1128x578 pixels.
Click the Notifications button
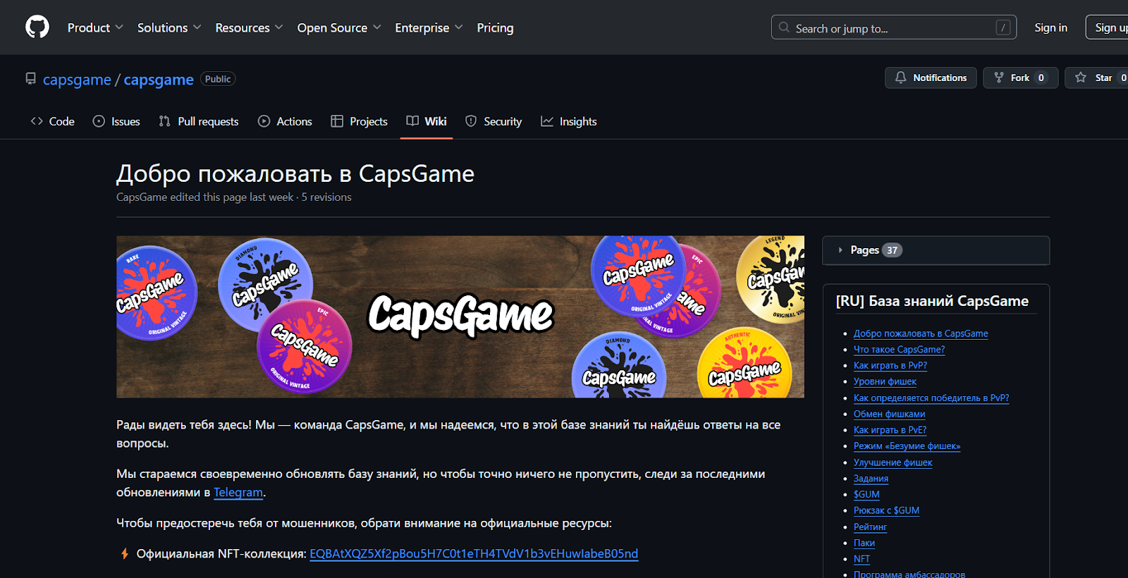[x=931, y=78]
